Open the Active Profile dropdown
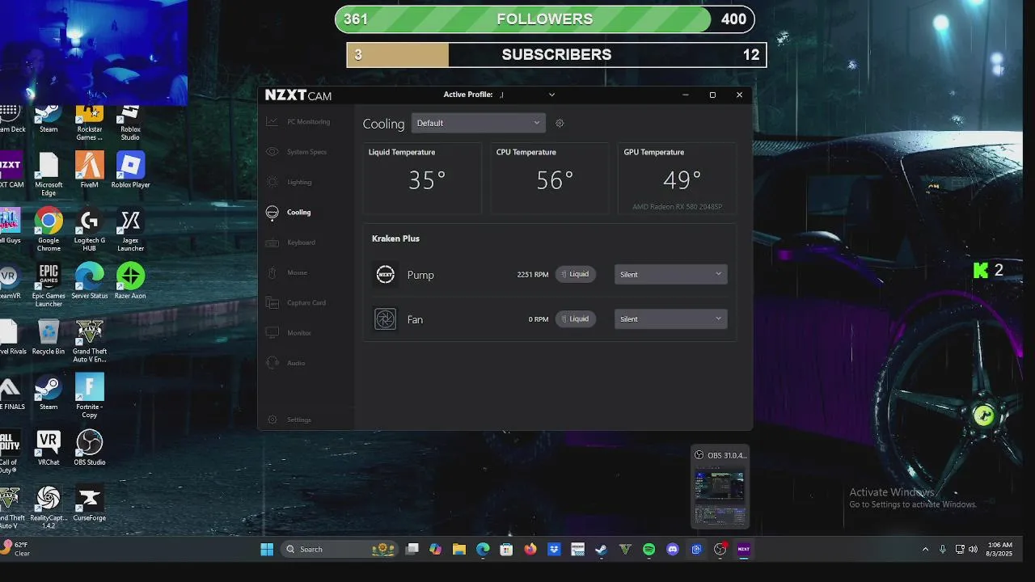Screen dimensions: 1035x582 [527, 95]
